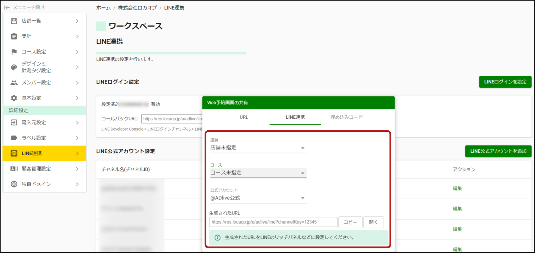535x253 pixels.
Task: Click the LINEログインを設定 button
Action: click(x=505, y=82)
